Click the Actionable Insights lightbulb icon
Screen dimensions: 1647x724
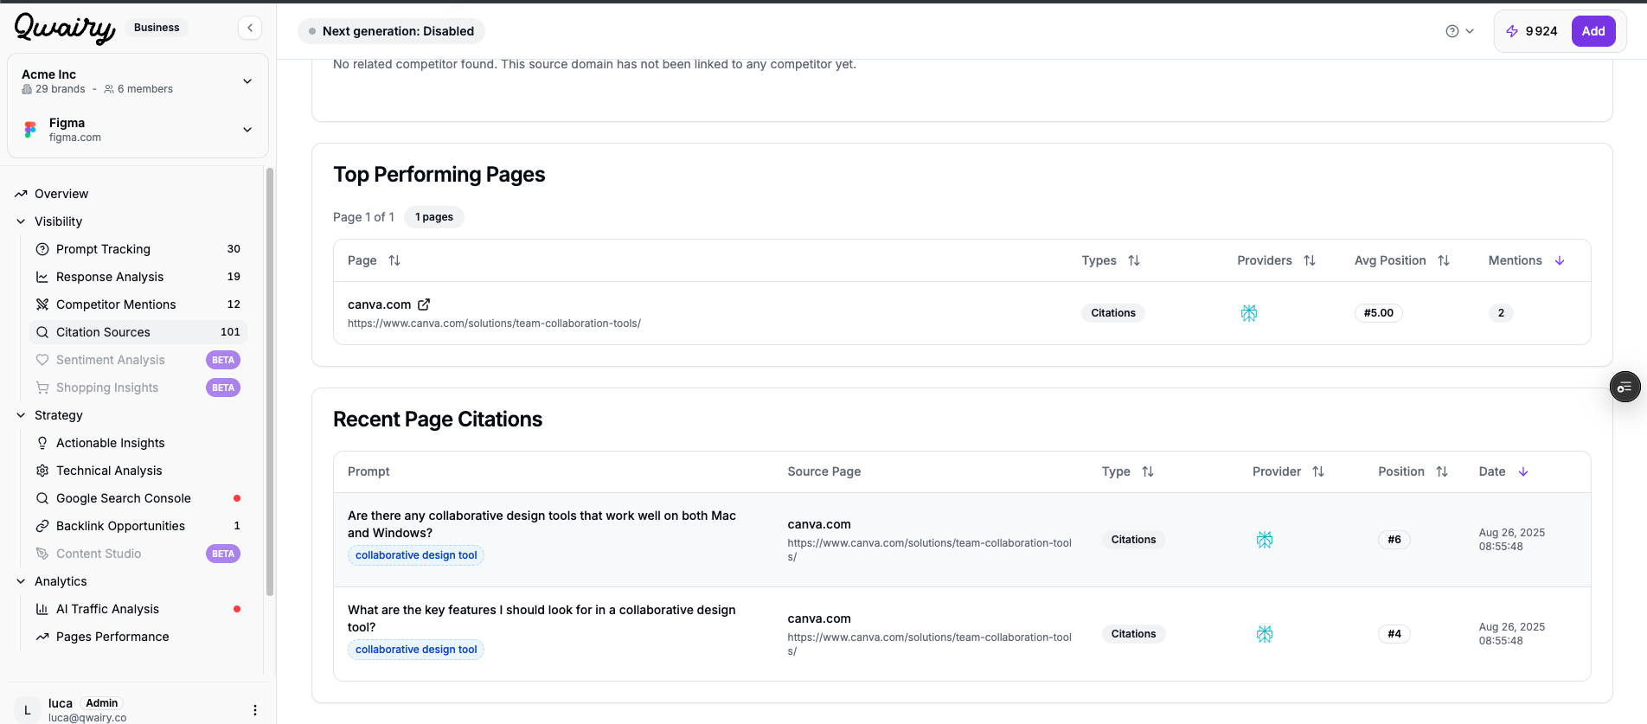pyautogui.click(x=42, y=443)
